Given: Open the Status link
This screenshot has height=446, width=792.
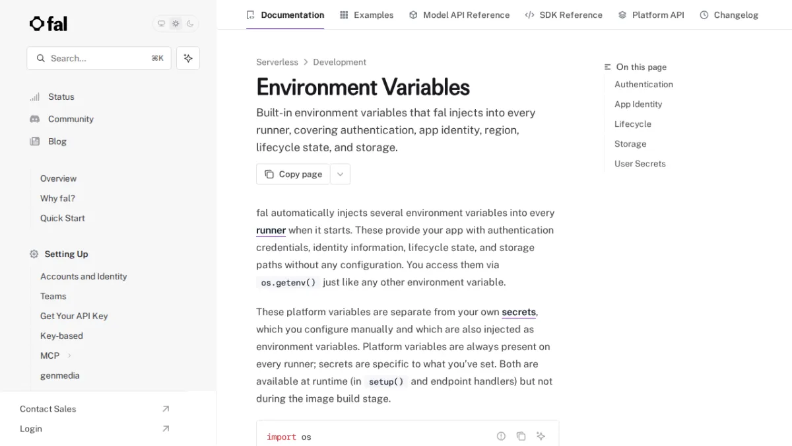Looking at the screenshot, I should click(x=61, y=96).
